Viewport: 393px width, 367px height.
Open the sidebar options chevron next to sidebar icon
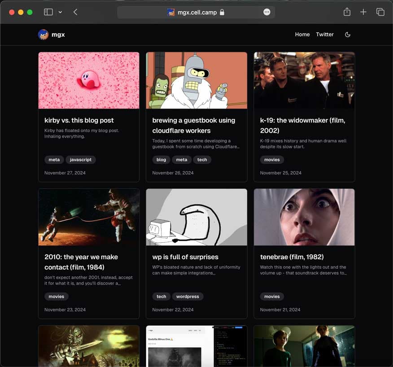point(60,12)
